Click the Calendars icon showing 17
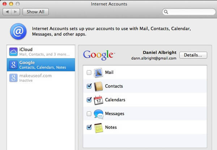The width and height of the screenshot is (217, 150). pyautogui.click(x=98, y=100)
